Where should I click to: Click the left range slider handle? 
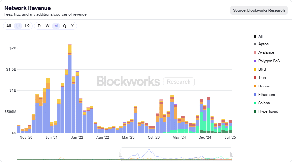(121, 154)
